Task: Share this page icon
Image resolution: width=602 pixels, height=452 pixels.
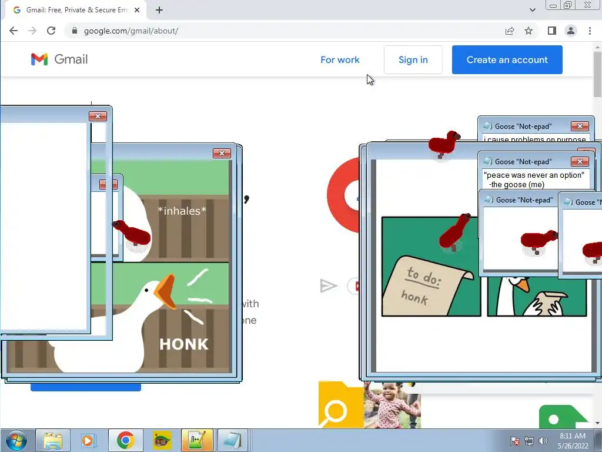Action: (x=510, y=31)
